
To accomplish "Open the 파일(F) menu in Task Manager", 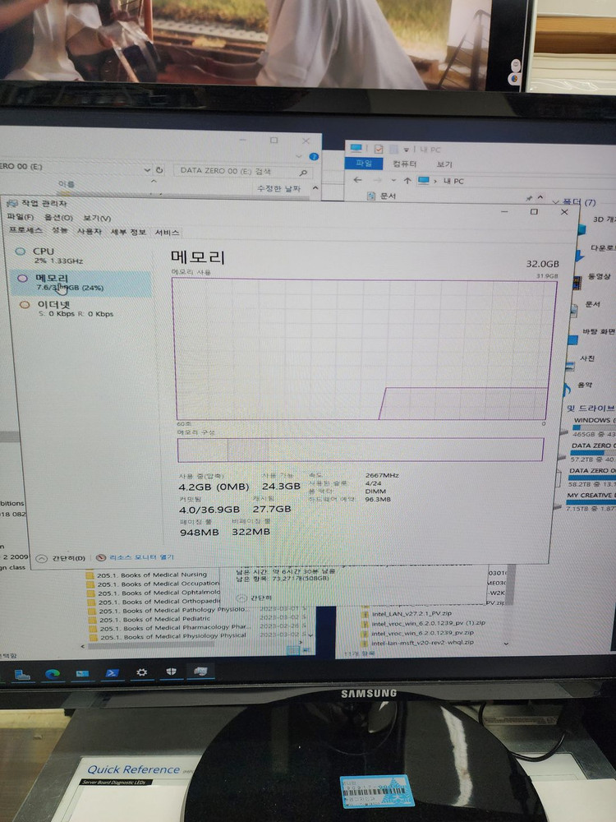I will coord(21,217).
